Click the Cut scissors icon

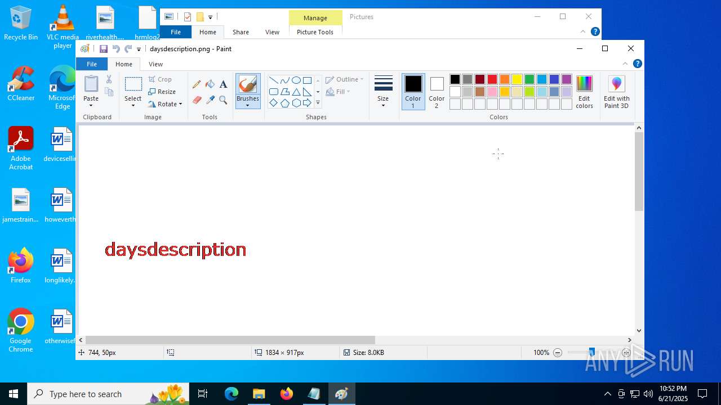point(109,79)
